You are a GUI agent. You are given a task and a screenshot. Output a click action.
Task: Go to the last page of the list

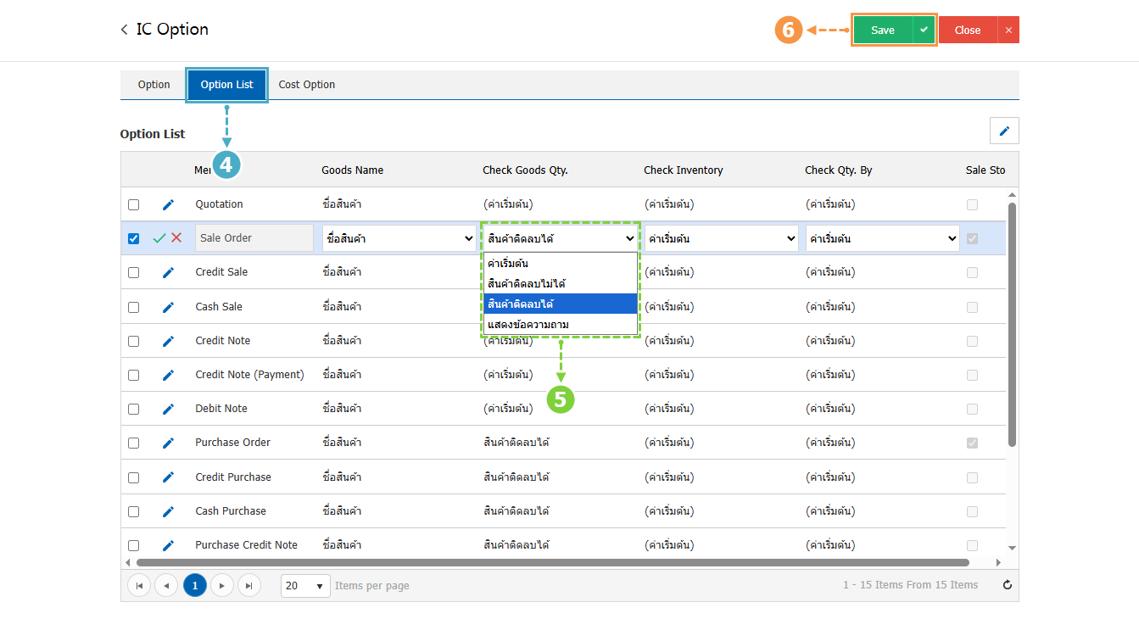pos(248,585)
